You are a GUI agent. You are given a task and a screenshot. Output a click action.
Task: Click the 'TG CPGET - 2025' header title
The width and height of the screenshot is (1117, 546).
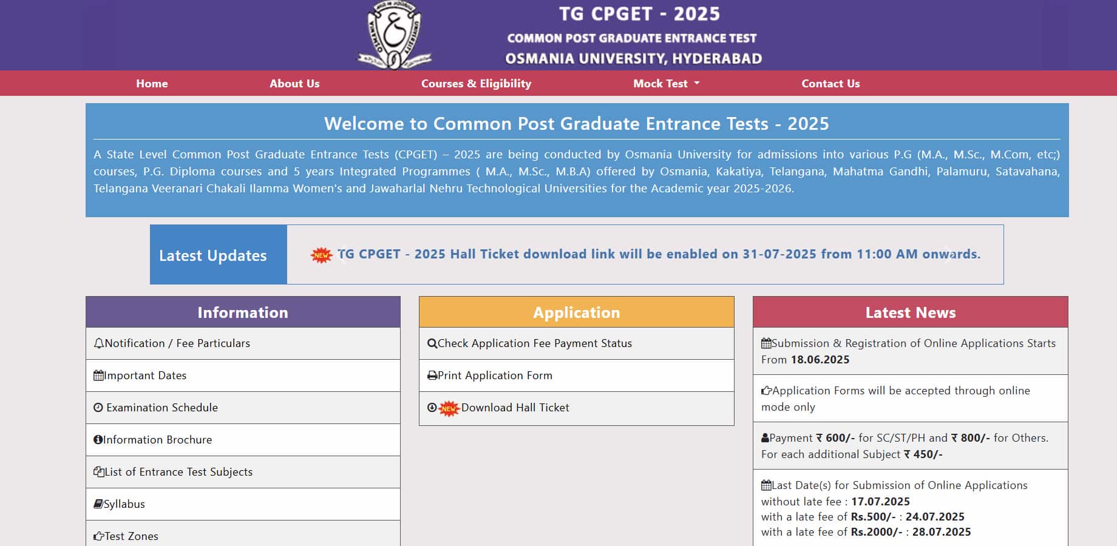pyautogui.click(x=639, y=14)
